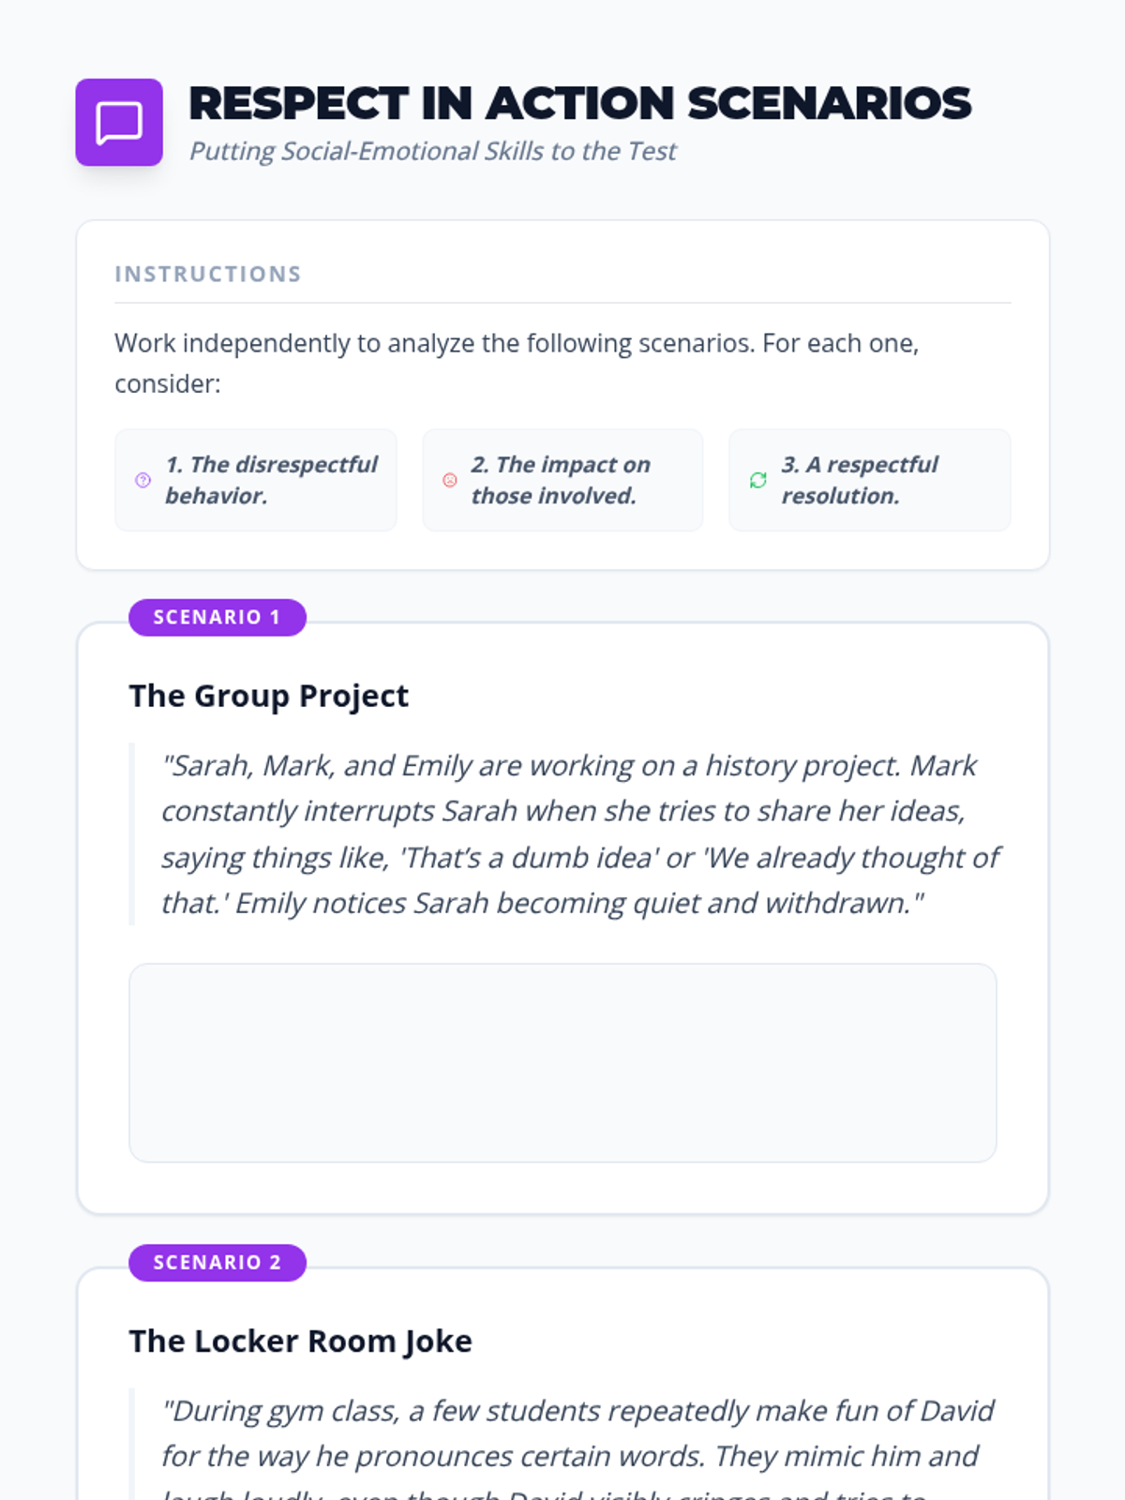The width and height of the screenshot is (1125, 1500).
Task: Click the purple chat bubble logo icon
Action: [119, 123]
